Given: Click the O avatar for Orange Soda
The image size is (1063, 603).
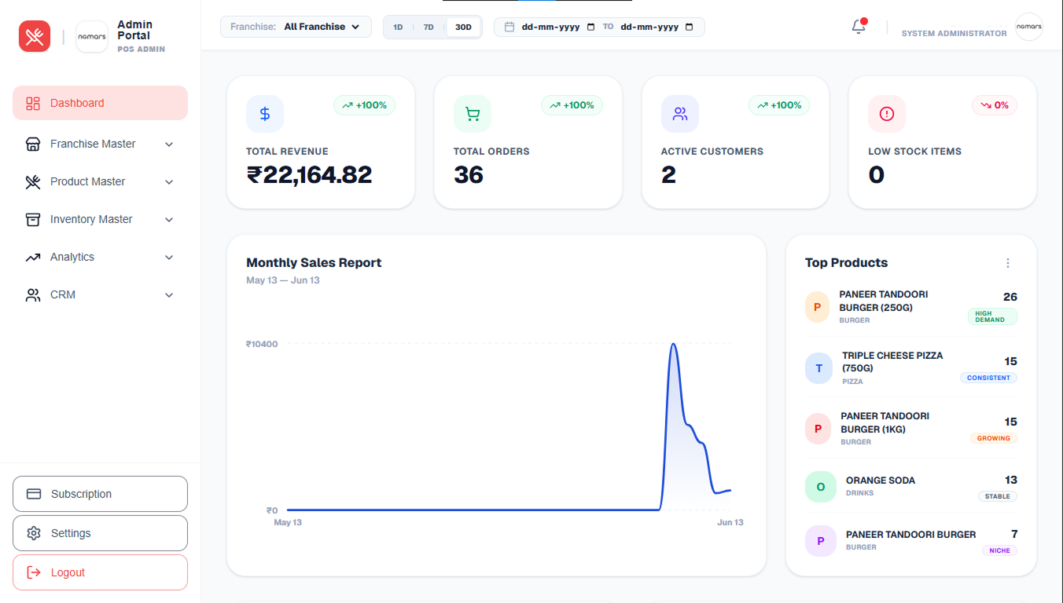Looking at the screenshot, I should pyautogui.click(x=821, y=487).
